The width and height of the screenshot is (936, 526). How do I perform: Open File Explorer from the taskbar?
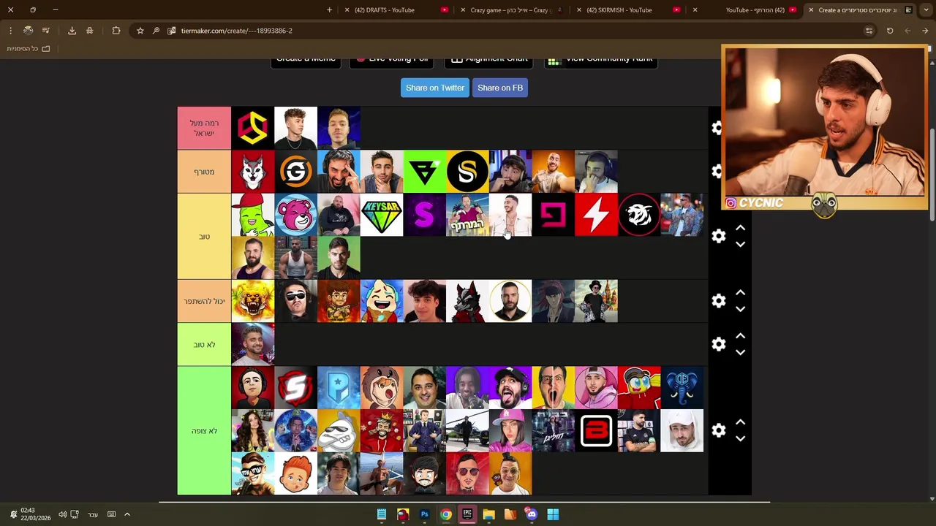(x=488, y=514)
